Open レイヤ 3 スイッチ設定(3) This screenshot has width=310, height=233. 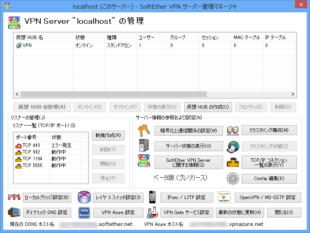click(118, 197)
